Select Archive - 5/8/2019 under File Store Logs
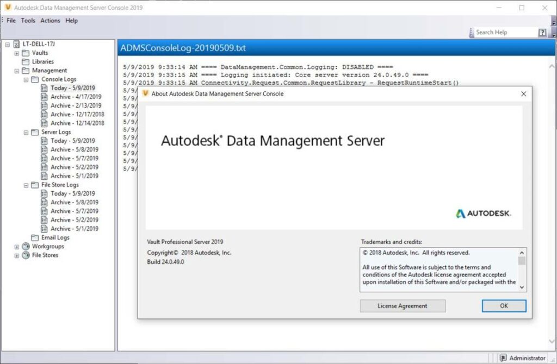 click(x=74, y=203)
